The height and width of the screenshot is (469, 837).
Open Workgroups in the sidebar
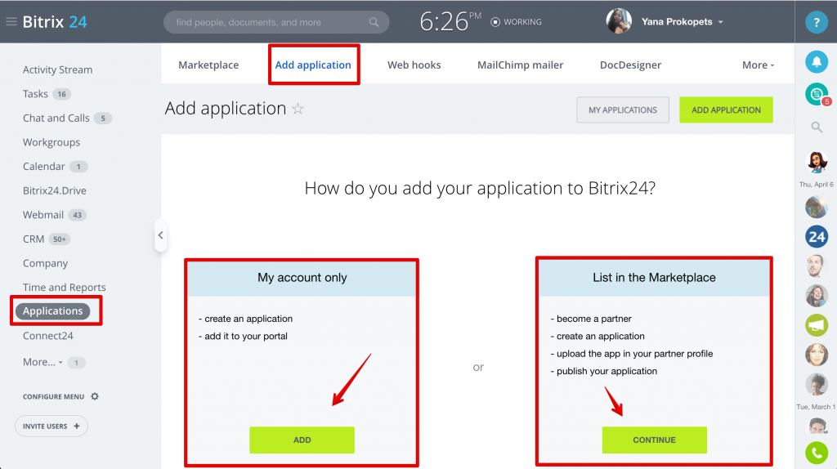[51, 142]
